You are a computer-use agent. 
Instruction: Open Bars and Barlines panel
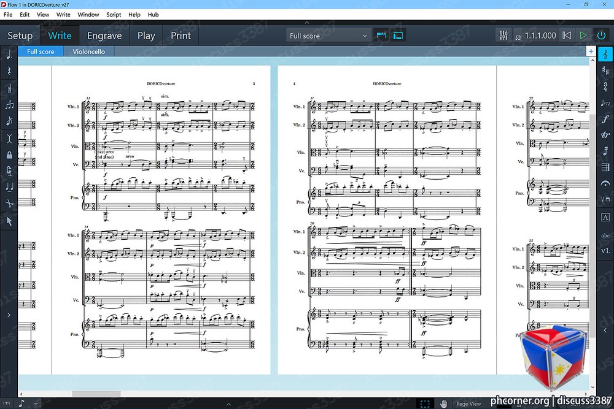click(605, 167)
